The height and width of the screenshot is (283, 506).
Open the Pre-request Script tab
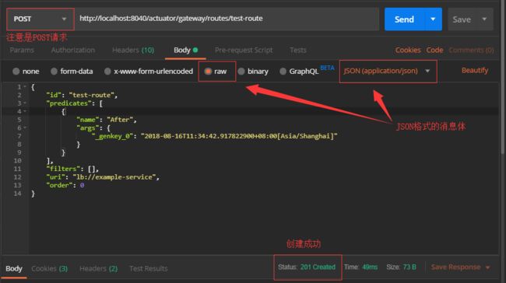point(244,51)
